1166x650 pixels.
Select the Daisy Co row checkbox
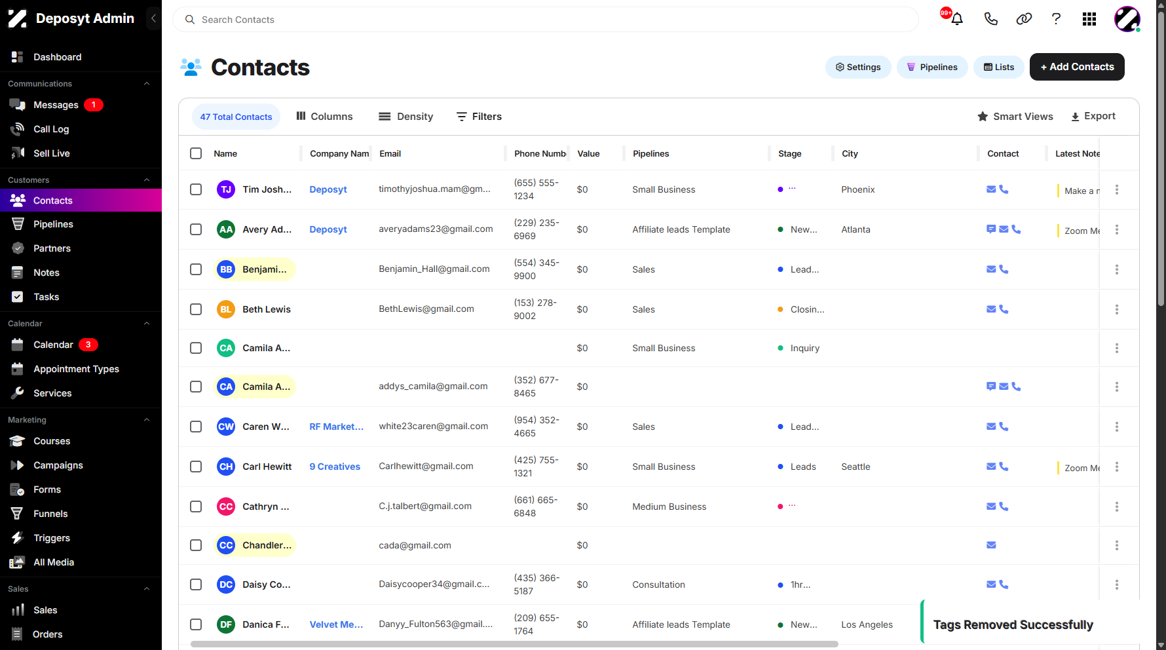pyautogui.click(x=196, y=584)
